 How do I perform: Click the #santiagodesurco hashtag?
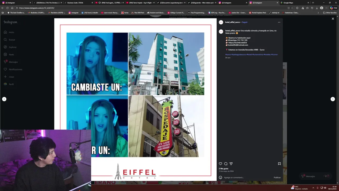(239, 54)
